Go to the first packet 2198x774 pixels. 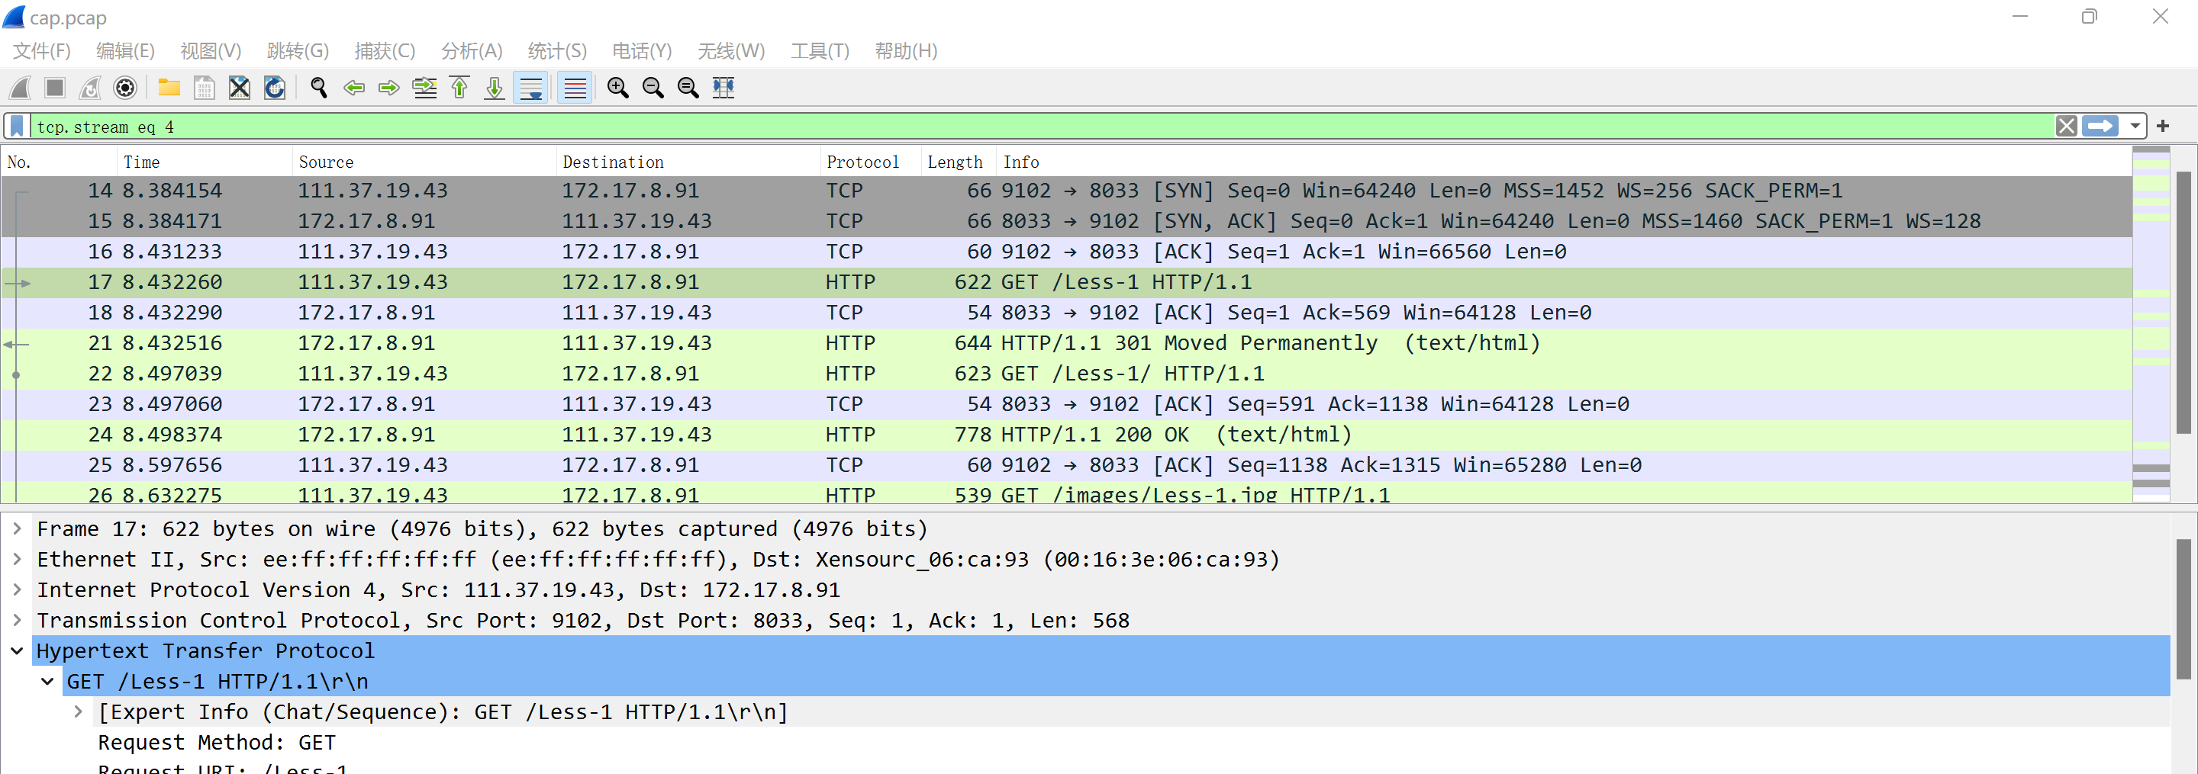460,88
